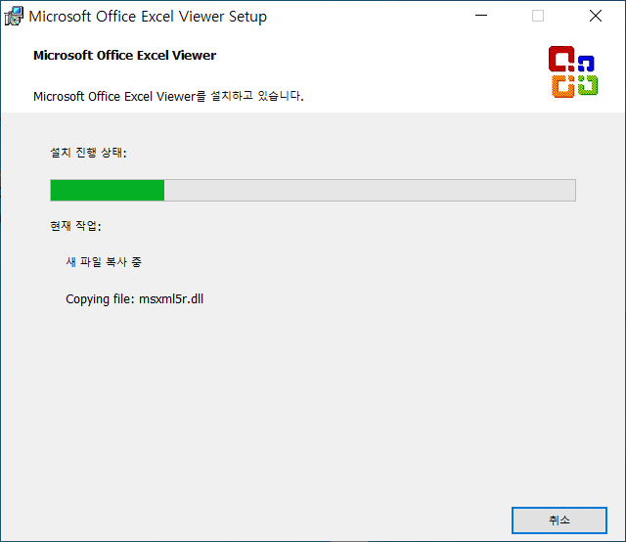Click the installation progress bar
626x542 pixels.
click(x=313, y=190)
